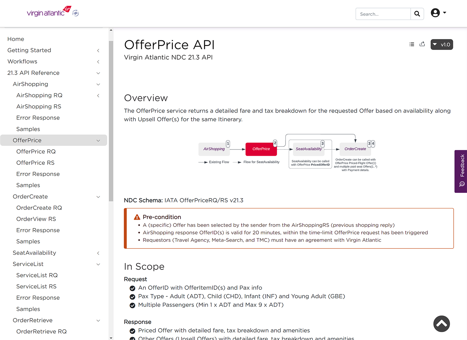Screen dimensions: 467x340
Task: Open the user account avatar menu
Action: pos(435,13)
